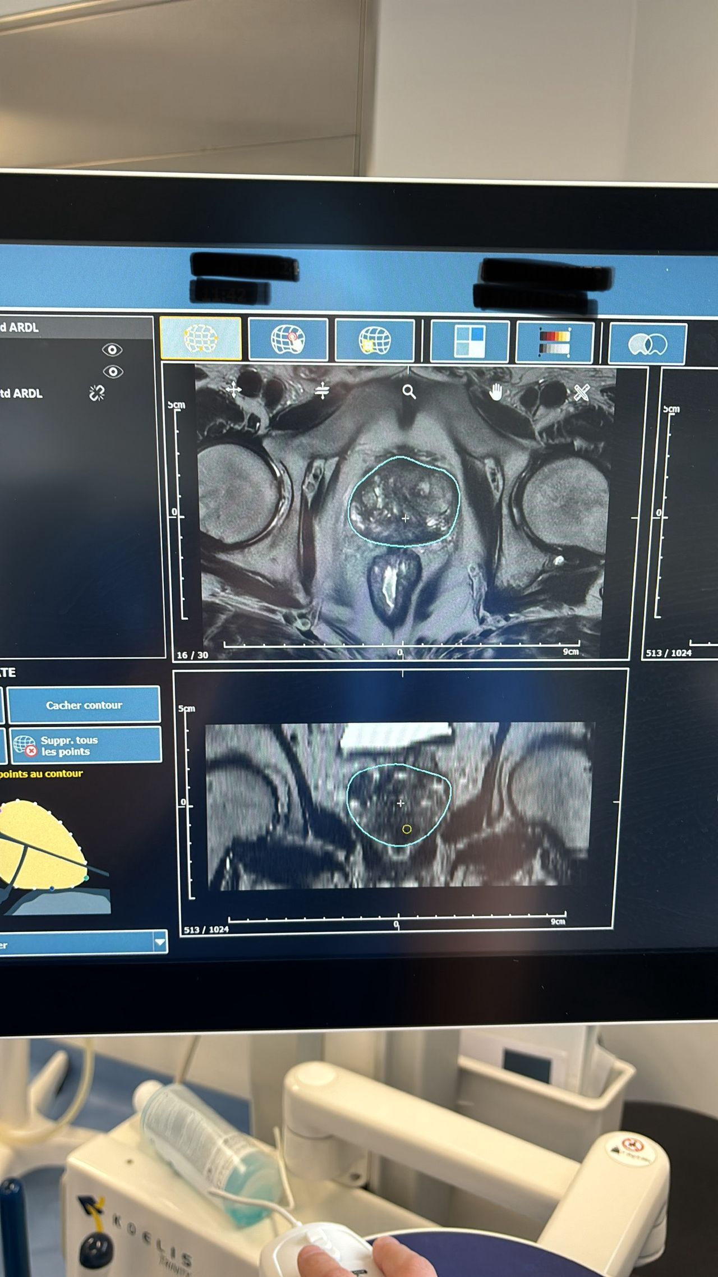Activate the magnifier zoom tool

[409, 392]
